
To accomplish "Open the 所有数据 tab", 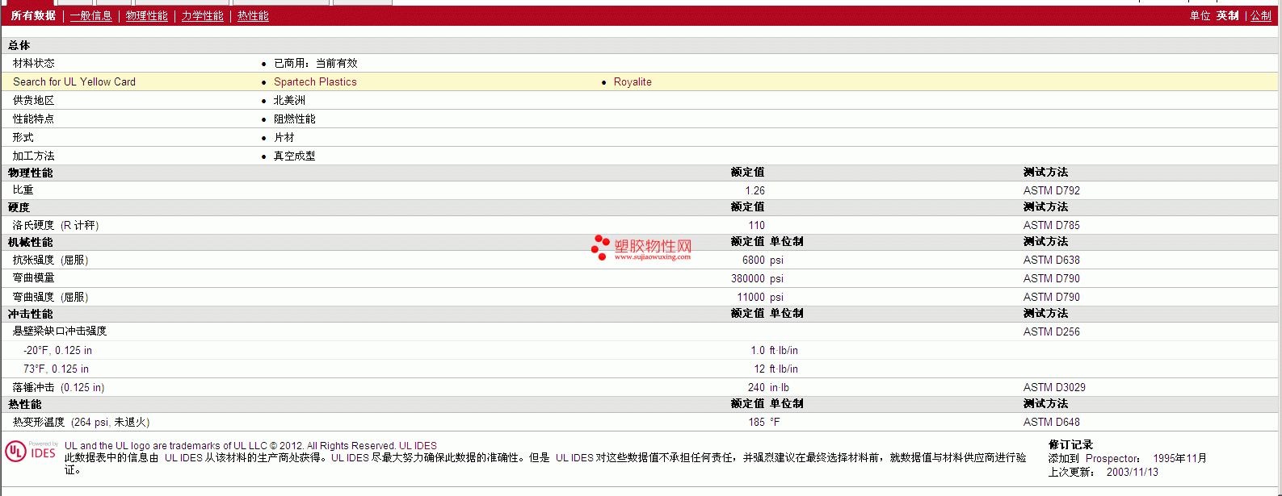I will pyautogui.click(x=33, y=16).
